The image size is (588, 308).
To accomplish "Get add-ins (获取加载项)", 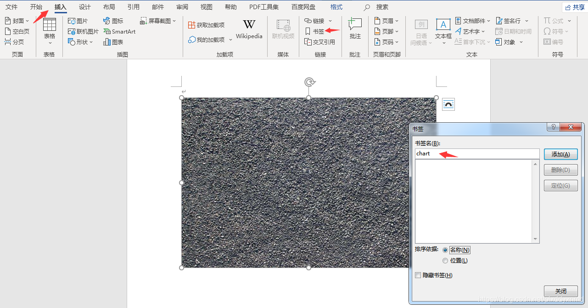I will (206, 25).
